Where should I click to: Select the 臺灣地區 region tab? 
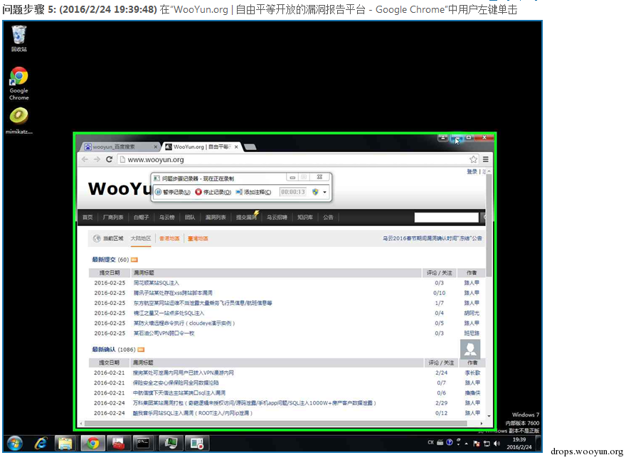click(x=198, y=239)
